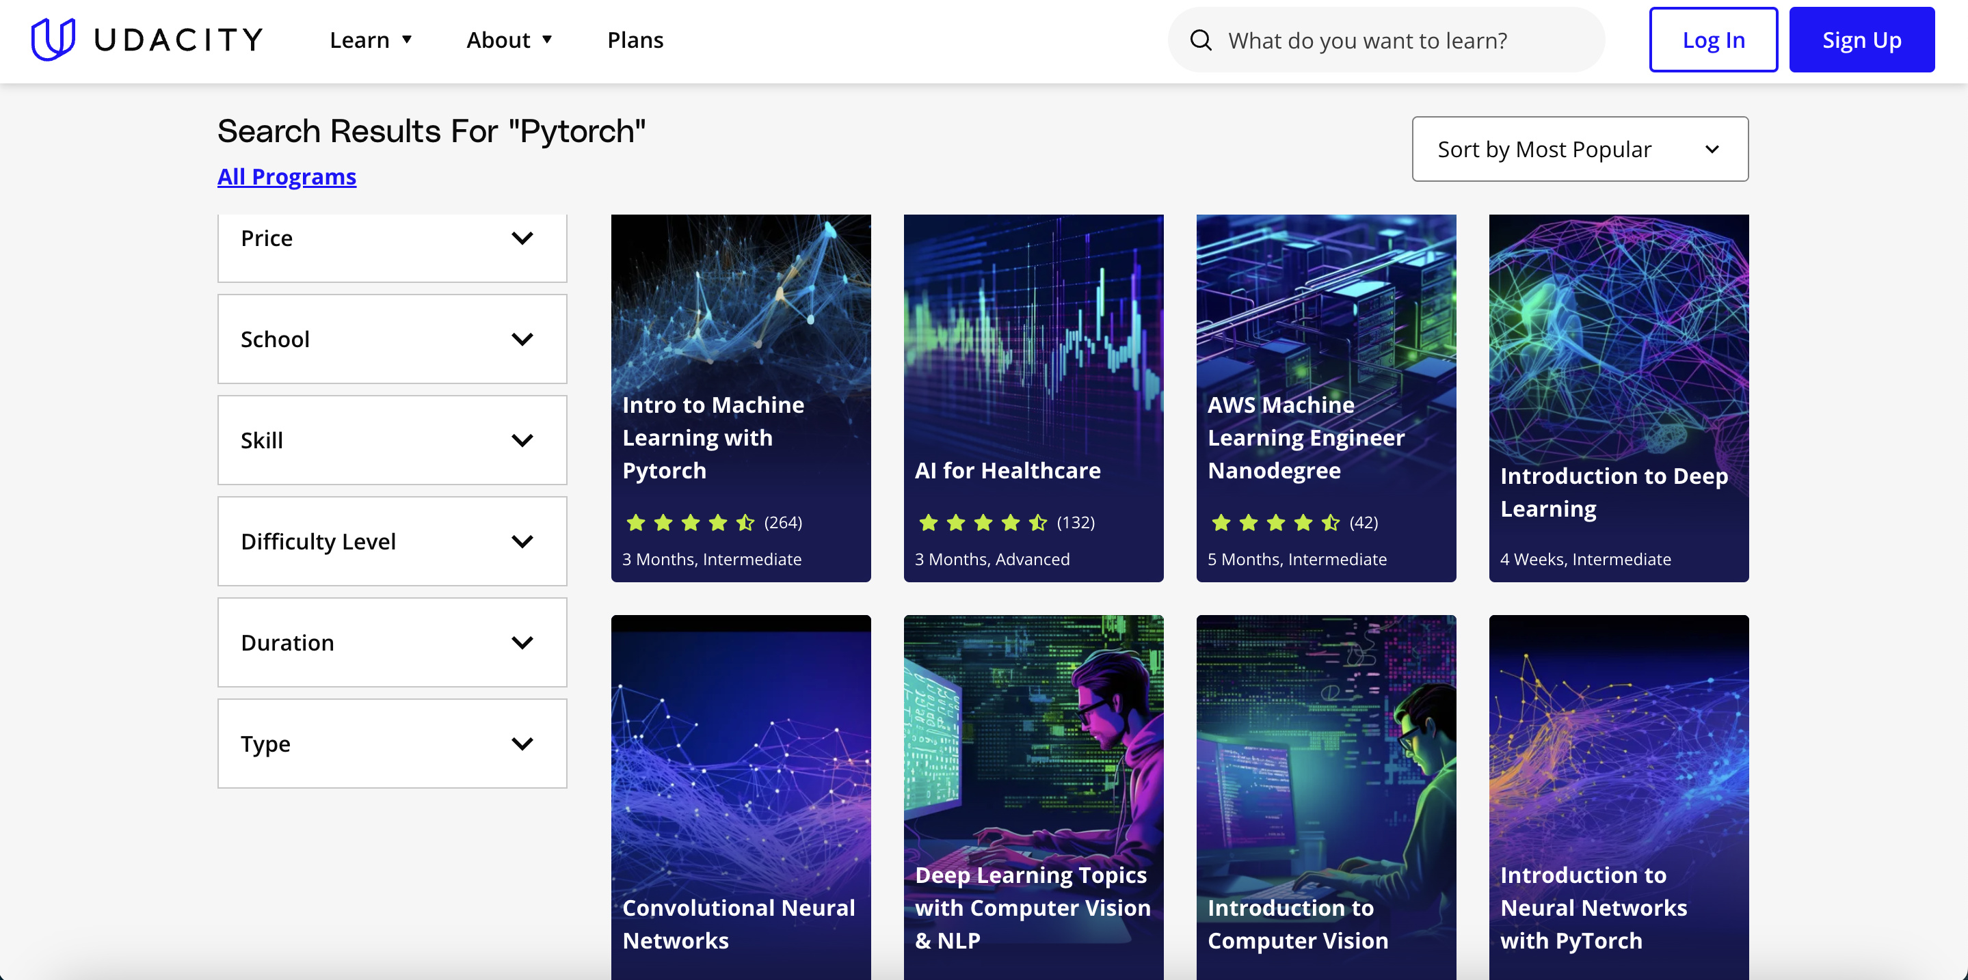This screenshot has width=1968, height=980.
Task: Open the AI for Healthcare course title
Action: (1008, 470)
